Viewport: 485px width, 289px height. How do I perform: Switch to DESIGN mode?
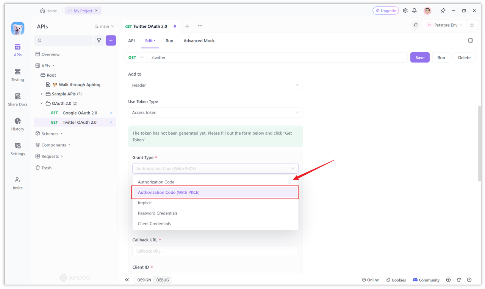pos(144,280)
